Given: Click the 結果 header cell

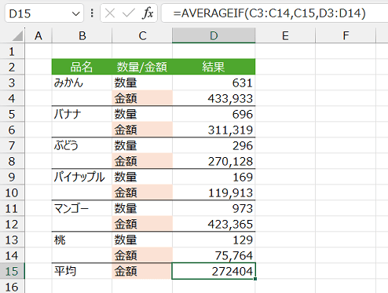Looking at the screenshot, I should pos(214,67).
